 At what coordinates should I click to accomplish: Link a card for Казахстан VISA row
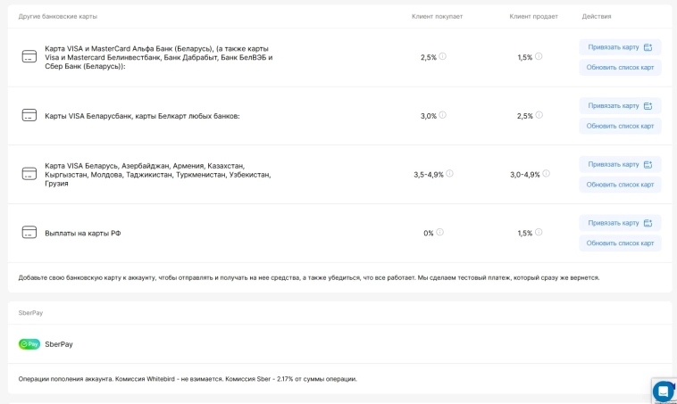[x=620, y=164]
